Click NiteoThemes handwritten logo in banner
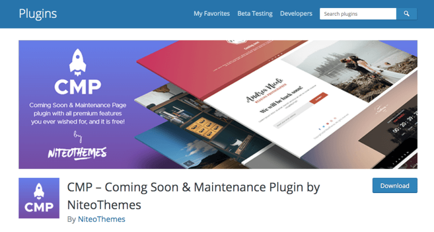Screen dimensions: 434x232 [77, 153]
